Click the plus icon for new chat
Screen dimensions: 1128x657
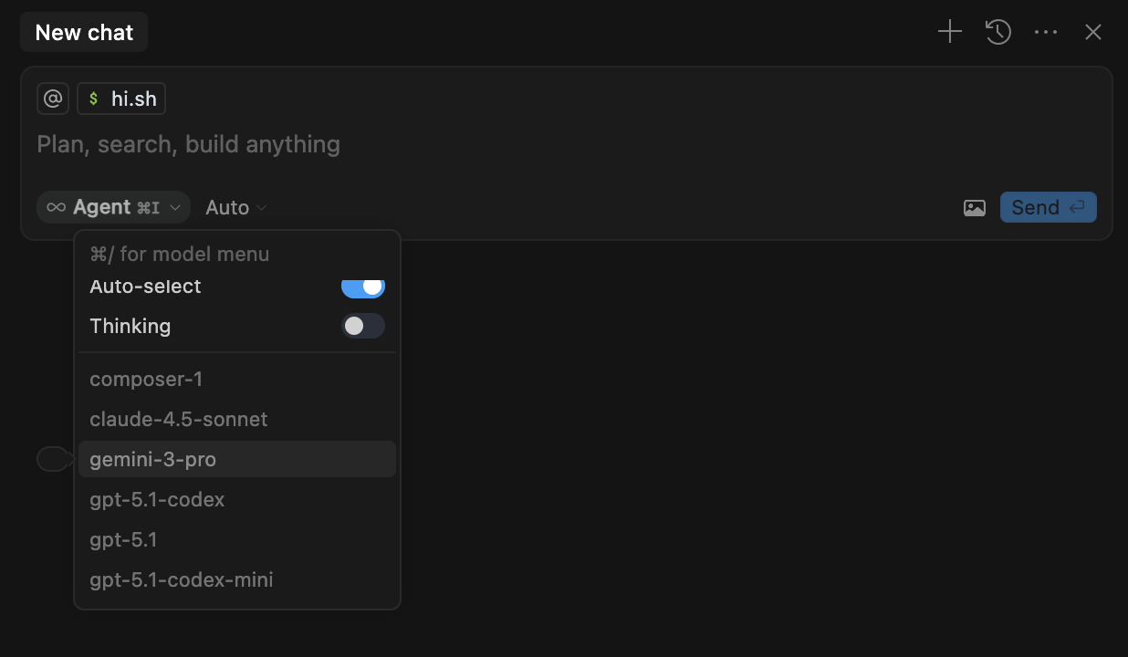coord(950,32)
